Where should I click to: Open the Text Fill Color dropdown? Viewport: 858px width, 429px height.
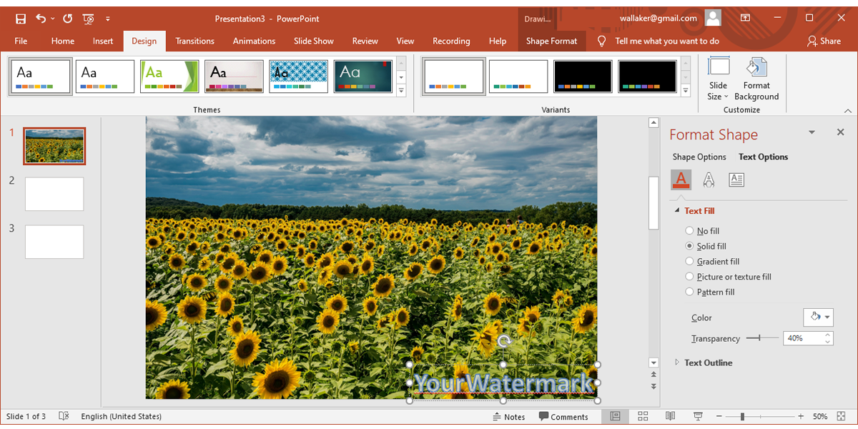(x=818, y=317)
